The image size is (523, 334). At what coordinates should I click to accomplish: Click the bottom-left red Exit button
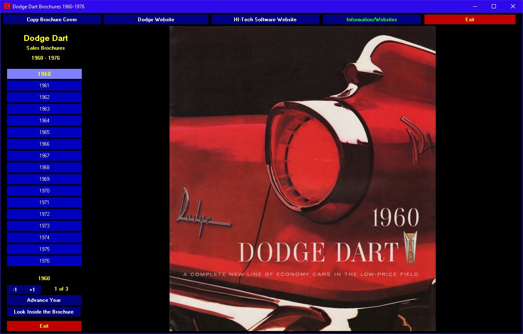44,326
